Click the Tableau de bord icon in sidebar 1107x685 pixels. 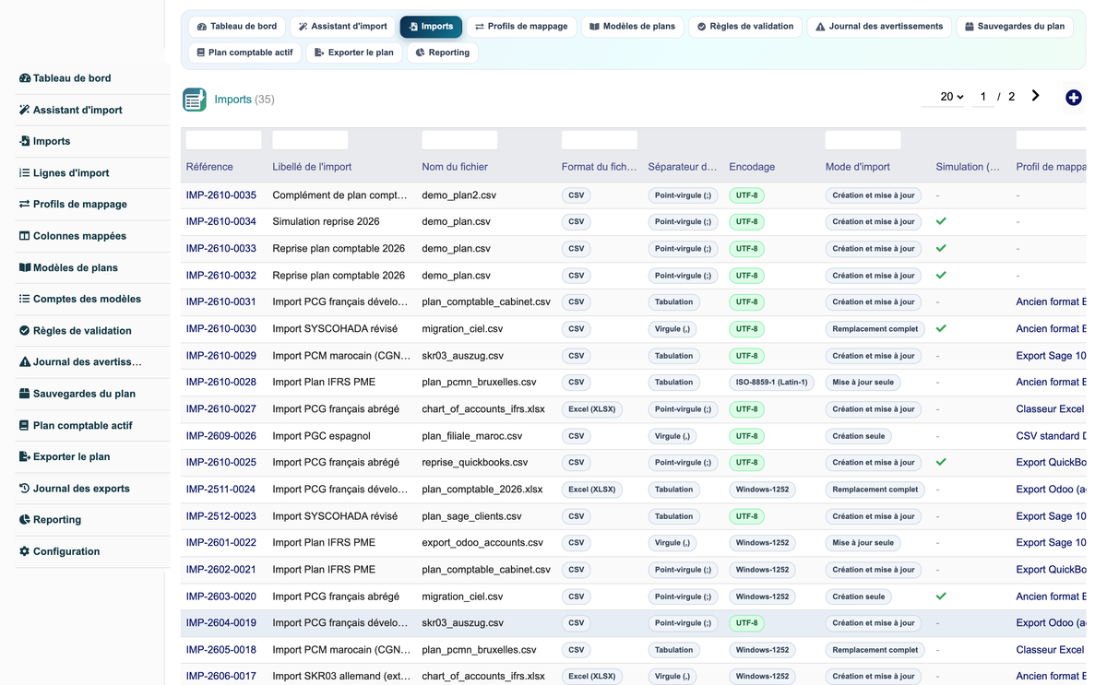click(25, 78)
